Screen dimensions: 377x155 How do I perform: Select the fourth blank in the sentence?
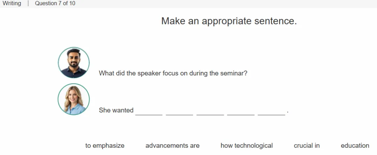coord(241,112)
